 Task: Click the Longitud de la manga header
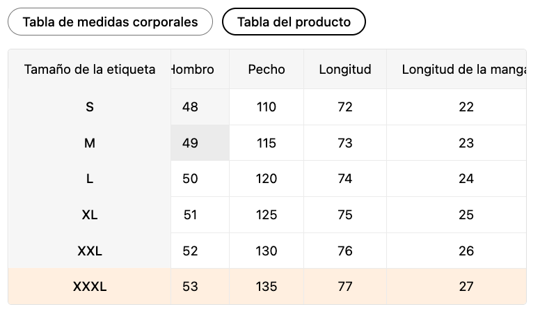pos(463,70)
